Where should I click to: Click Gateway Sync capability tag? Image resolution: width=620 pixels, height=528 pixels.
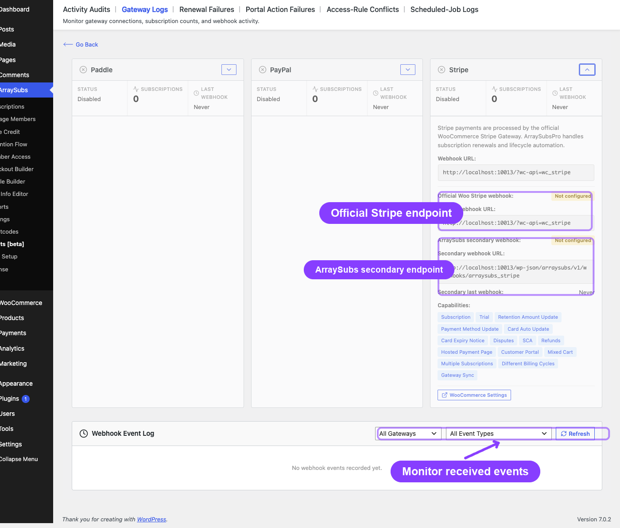(457, 375)
